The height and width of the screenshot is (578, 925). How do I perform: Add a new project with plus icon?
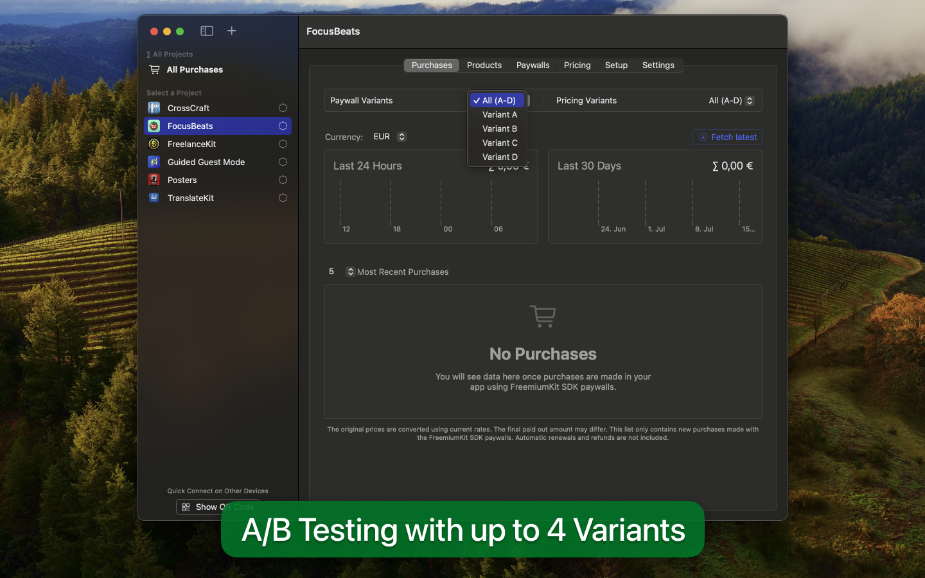click(x=232, y=31)
